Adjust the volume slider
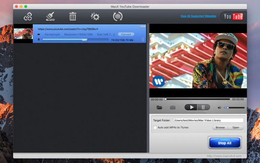 [x=234, y=108]
